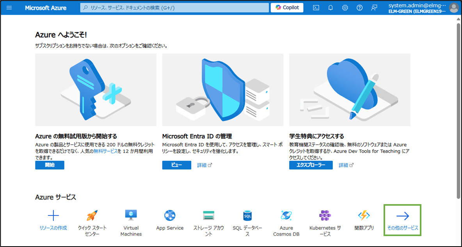Click the Azure の無料試用版から開始する heading
This screenshot has height=247, width=462.
click(76, 136)
